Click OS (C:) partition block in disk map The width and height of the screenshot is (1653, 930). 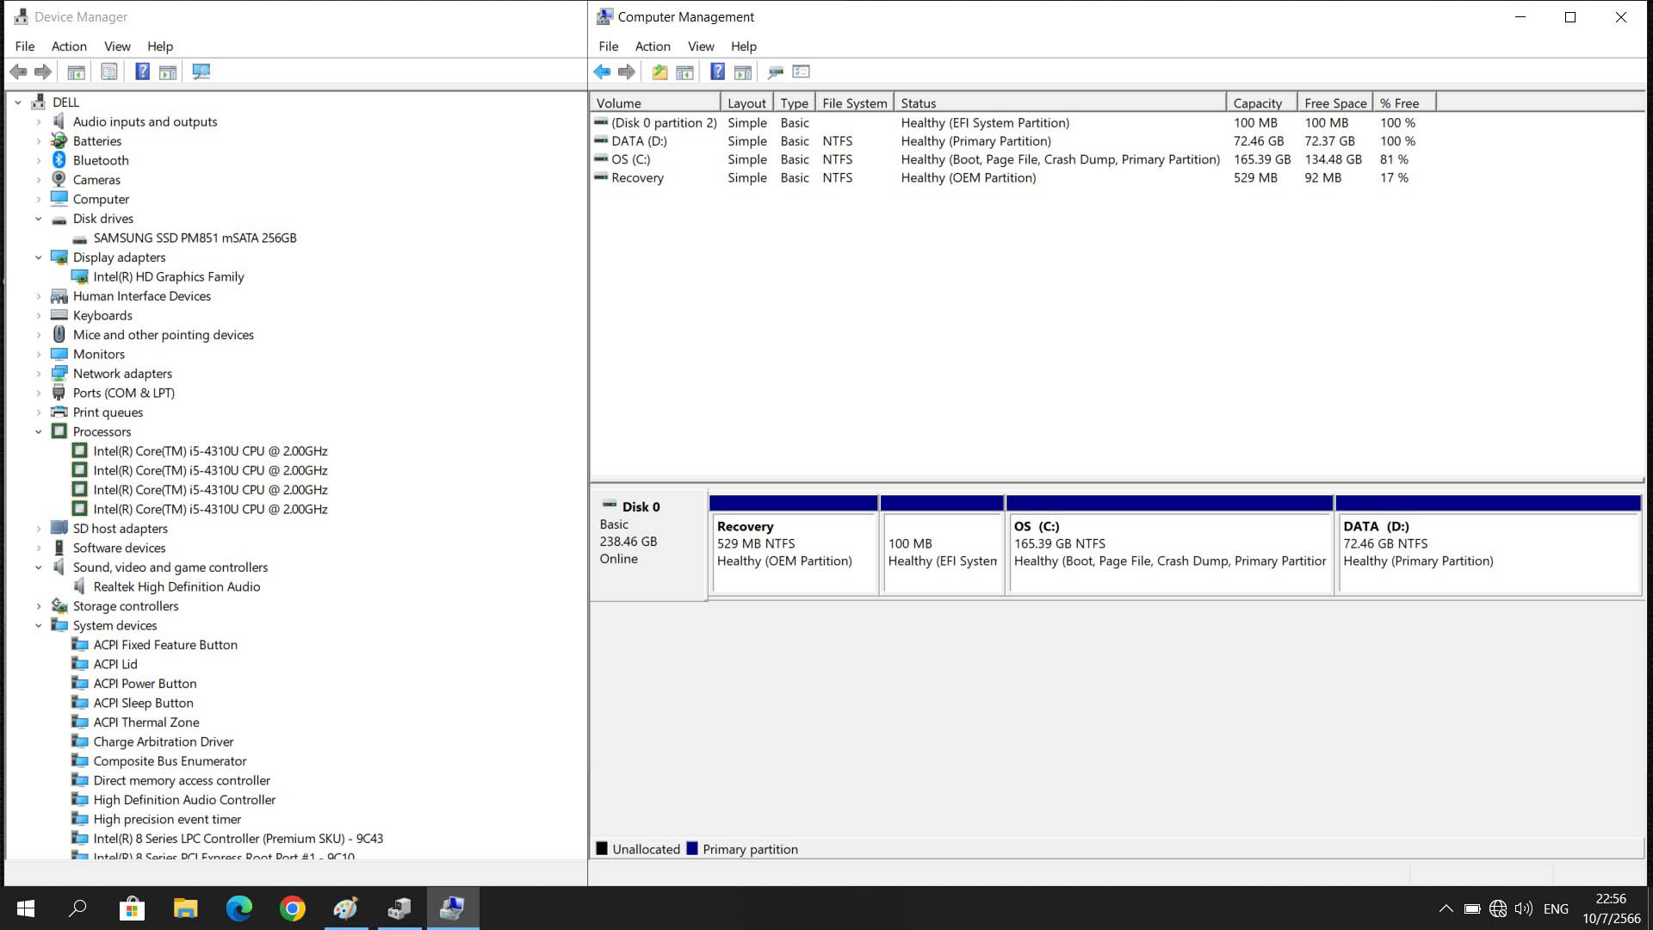(1170, 544)
